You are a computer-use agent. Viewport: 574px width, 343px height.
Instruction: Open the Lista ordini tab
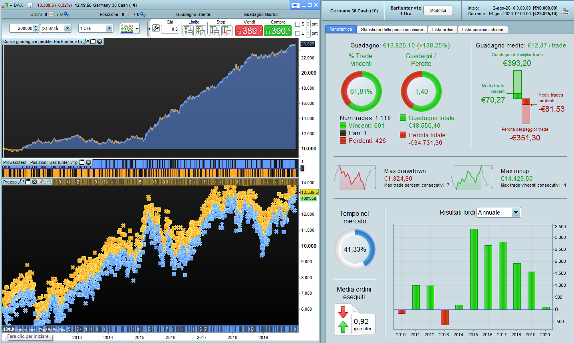tap(443, 30)
